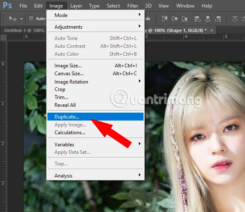Select Canvas Size... menu entry
The width and height of the screenshot is (245, 212).
(x=96, y=74)
